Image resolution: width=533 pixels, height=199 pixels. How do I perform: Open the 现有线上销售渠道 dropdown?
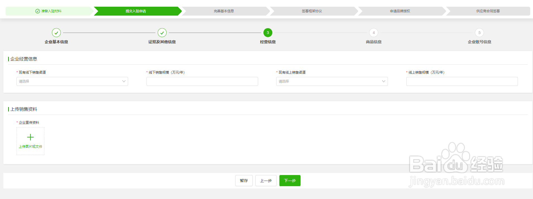click(332, 81)
